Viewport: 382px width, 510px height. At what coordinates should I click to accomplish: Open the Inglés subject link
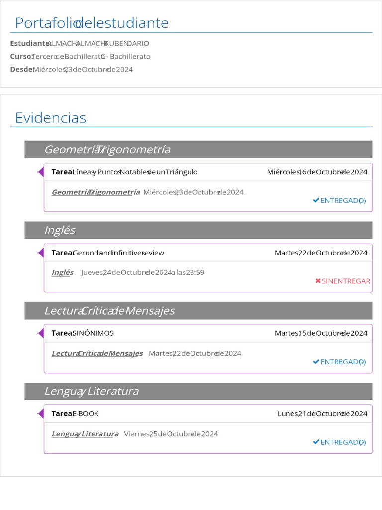62,272
